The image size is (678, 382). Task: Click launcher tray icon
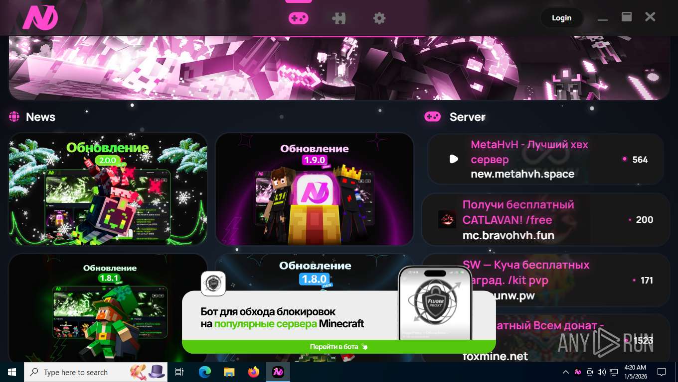[x=578, y=372]
